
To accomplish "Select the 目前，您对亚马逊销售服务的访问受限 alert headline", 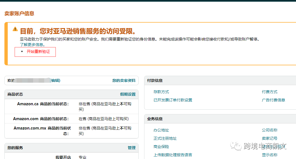I will point(78,31).
